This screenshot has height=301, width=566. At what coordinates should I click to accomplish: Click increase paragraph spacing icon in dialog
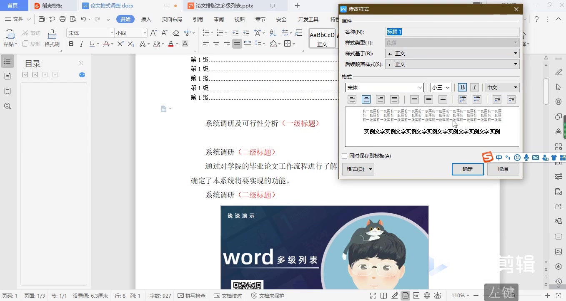click(x=463, y=99)
